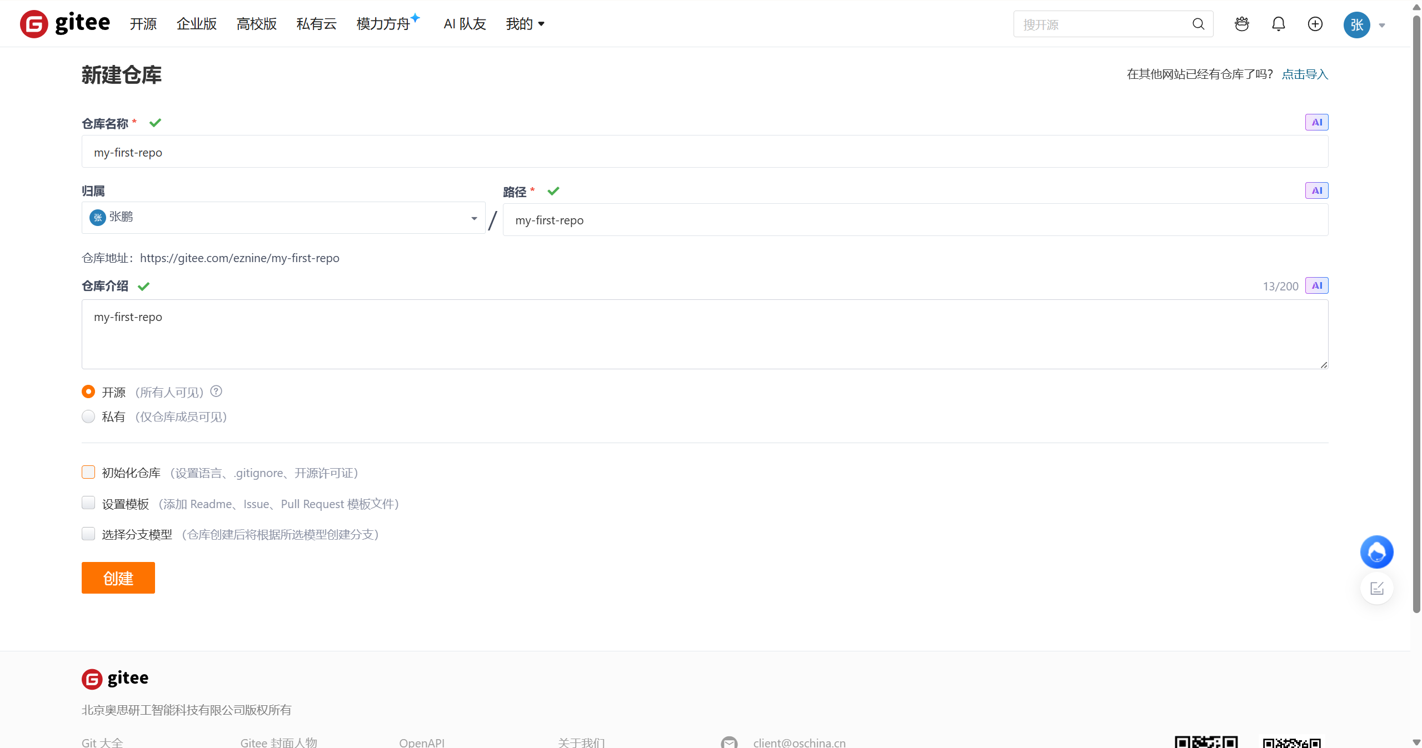Open the Gitee 封面人物 footer link

[279, 742]
